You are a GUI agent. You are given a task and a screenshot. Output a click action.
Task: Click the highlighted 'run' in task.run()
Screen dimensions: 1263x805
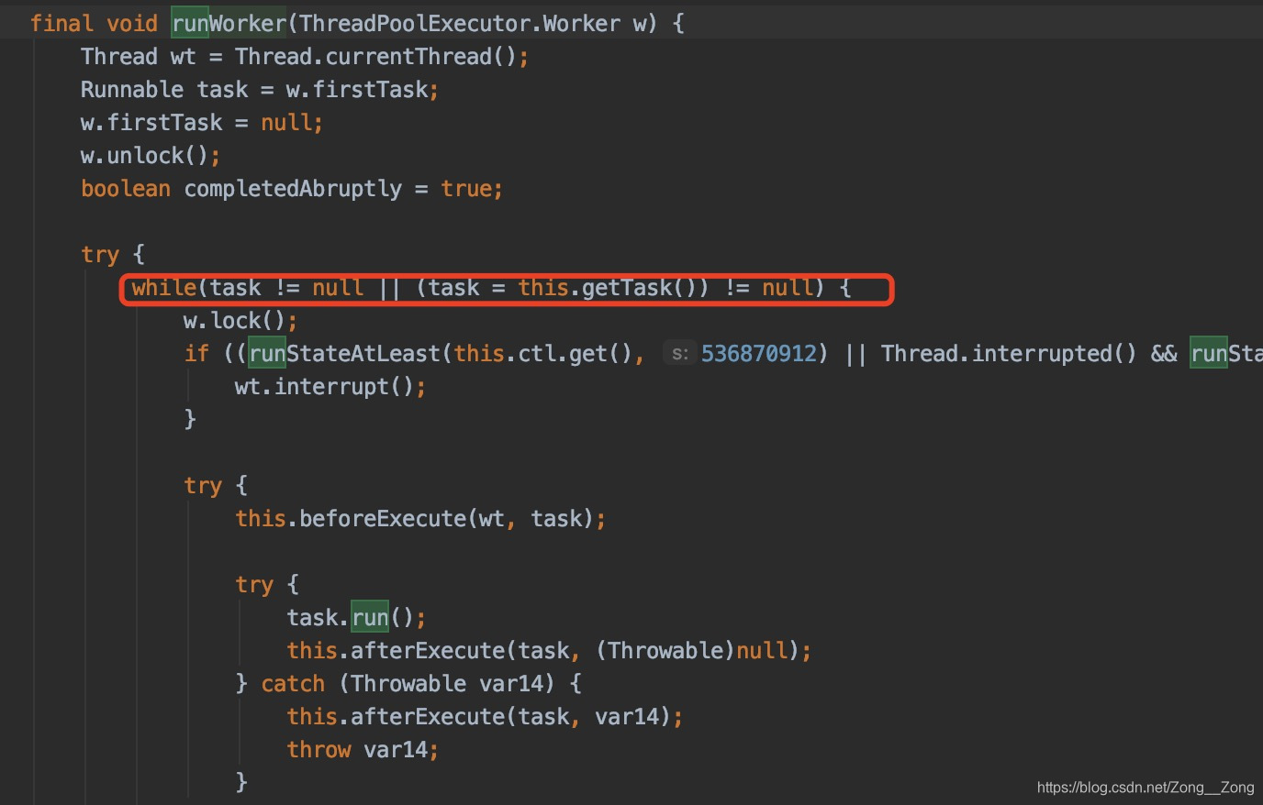[370, 618]
